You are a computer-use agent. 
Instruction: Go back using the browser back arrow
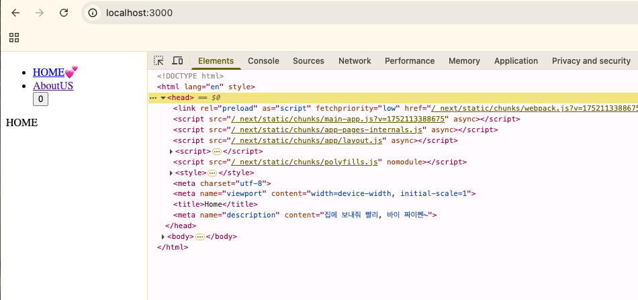point(15,13)
